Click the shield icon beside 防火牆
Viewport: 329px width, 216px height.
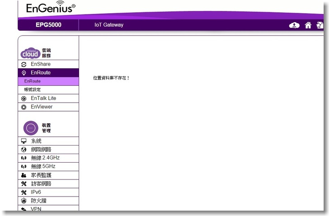pos(23,201)
